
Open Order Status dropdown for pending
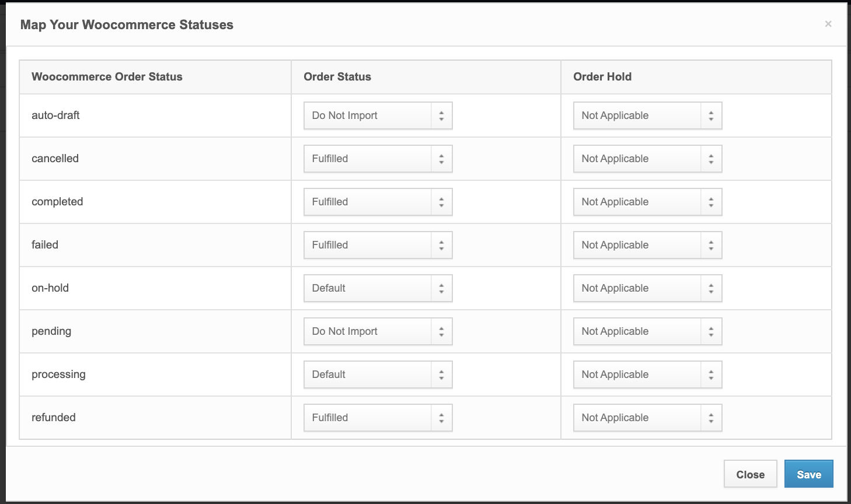click(378, 331)
